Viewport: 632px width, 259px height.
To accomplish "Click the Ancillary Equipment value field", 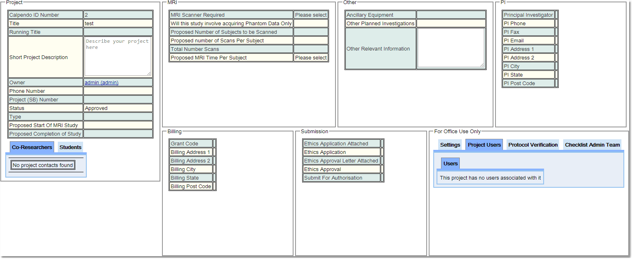I will click(451, 15).
